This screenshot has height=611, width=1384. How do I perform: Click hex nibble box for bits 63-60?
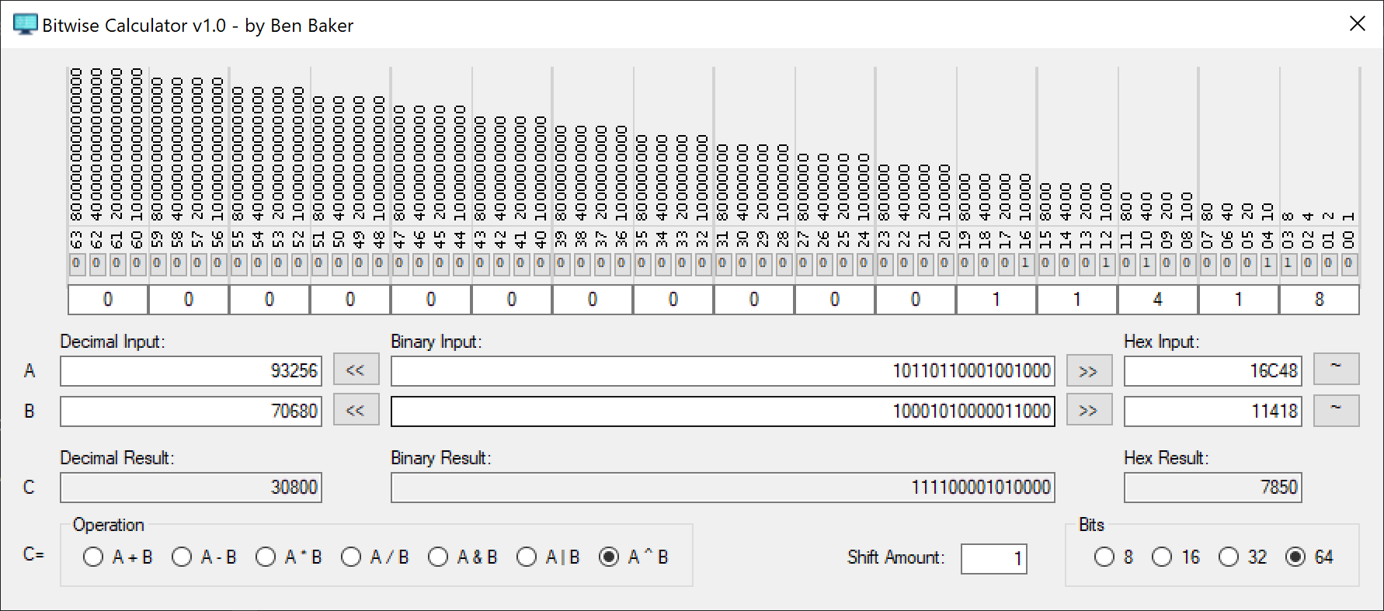[108, 300]
